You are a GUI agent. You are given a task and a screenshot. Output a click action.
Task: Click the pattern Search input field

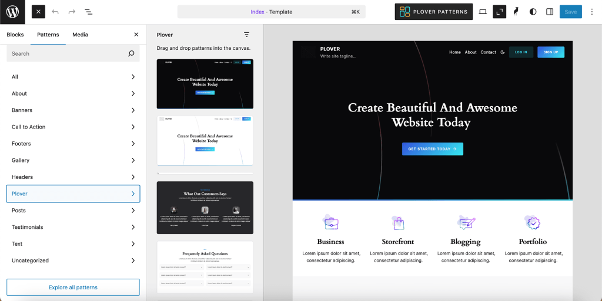68,53
